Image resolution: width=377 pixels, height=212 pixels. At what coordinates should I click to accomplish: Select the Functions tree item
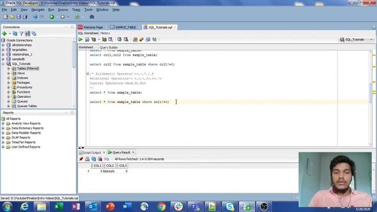[x=24, y=92]
